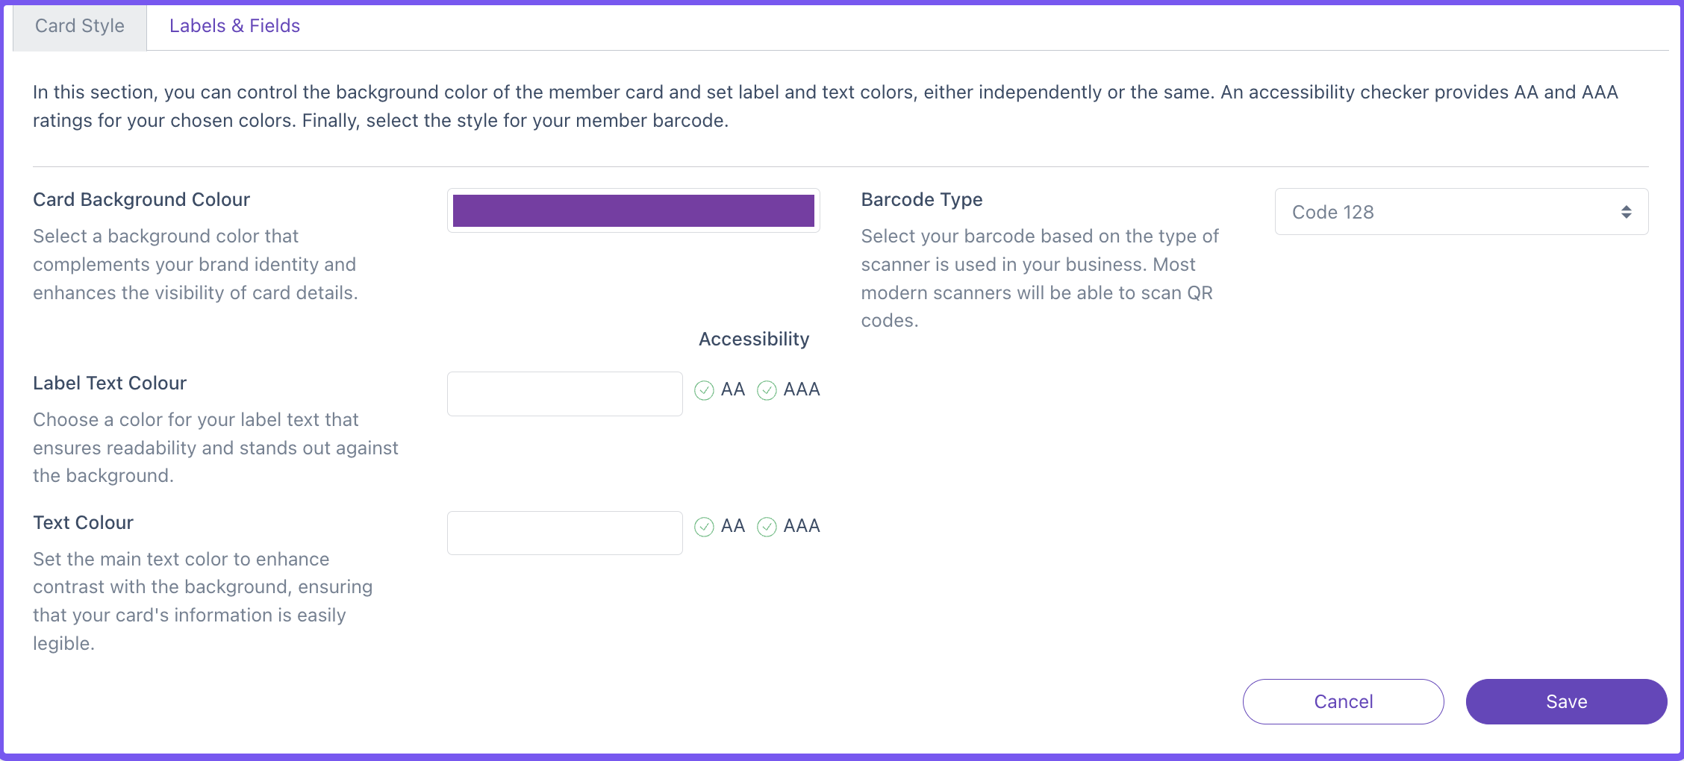Click the Barcode Type up-down arrows icon
This screenshot has height=761, width=1684.
click(1626, 212)
